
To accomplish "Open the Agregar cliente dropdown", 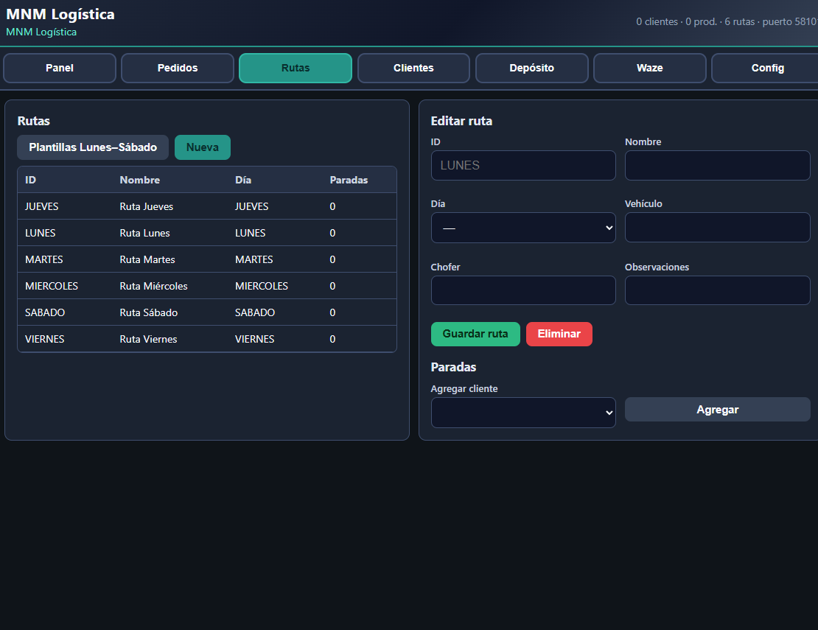I will click(523, 413).
